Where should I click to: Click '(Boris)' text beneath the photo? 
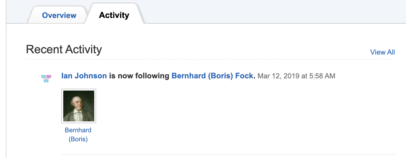78,139
